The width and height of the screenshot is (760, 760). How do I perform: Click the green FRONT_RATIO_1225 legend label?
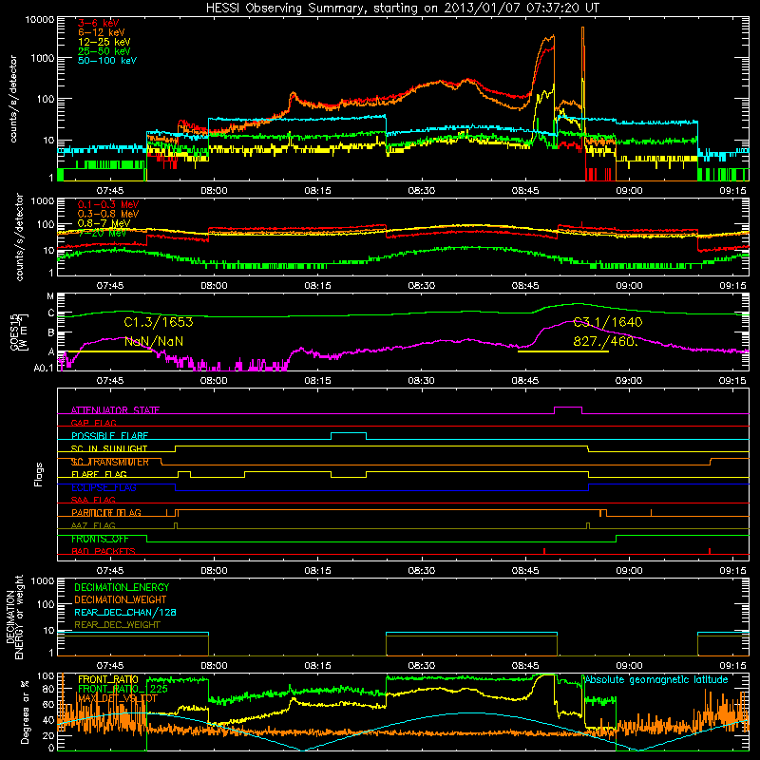[x=123, y=689]
